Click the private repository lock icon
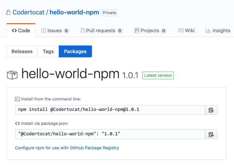Screen dimensions: 234x165 (8, 12)
